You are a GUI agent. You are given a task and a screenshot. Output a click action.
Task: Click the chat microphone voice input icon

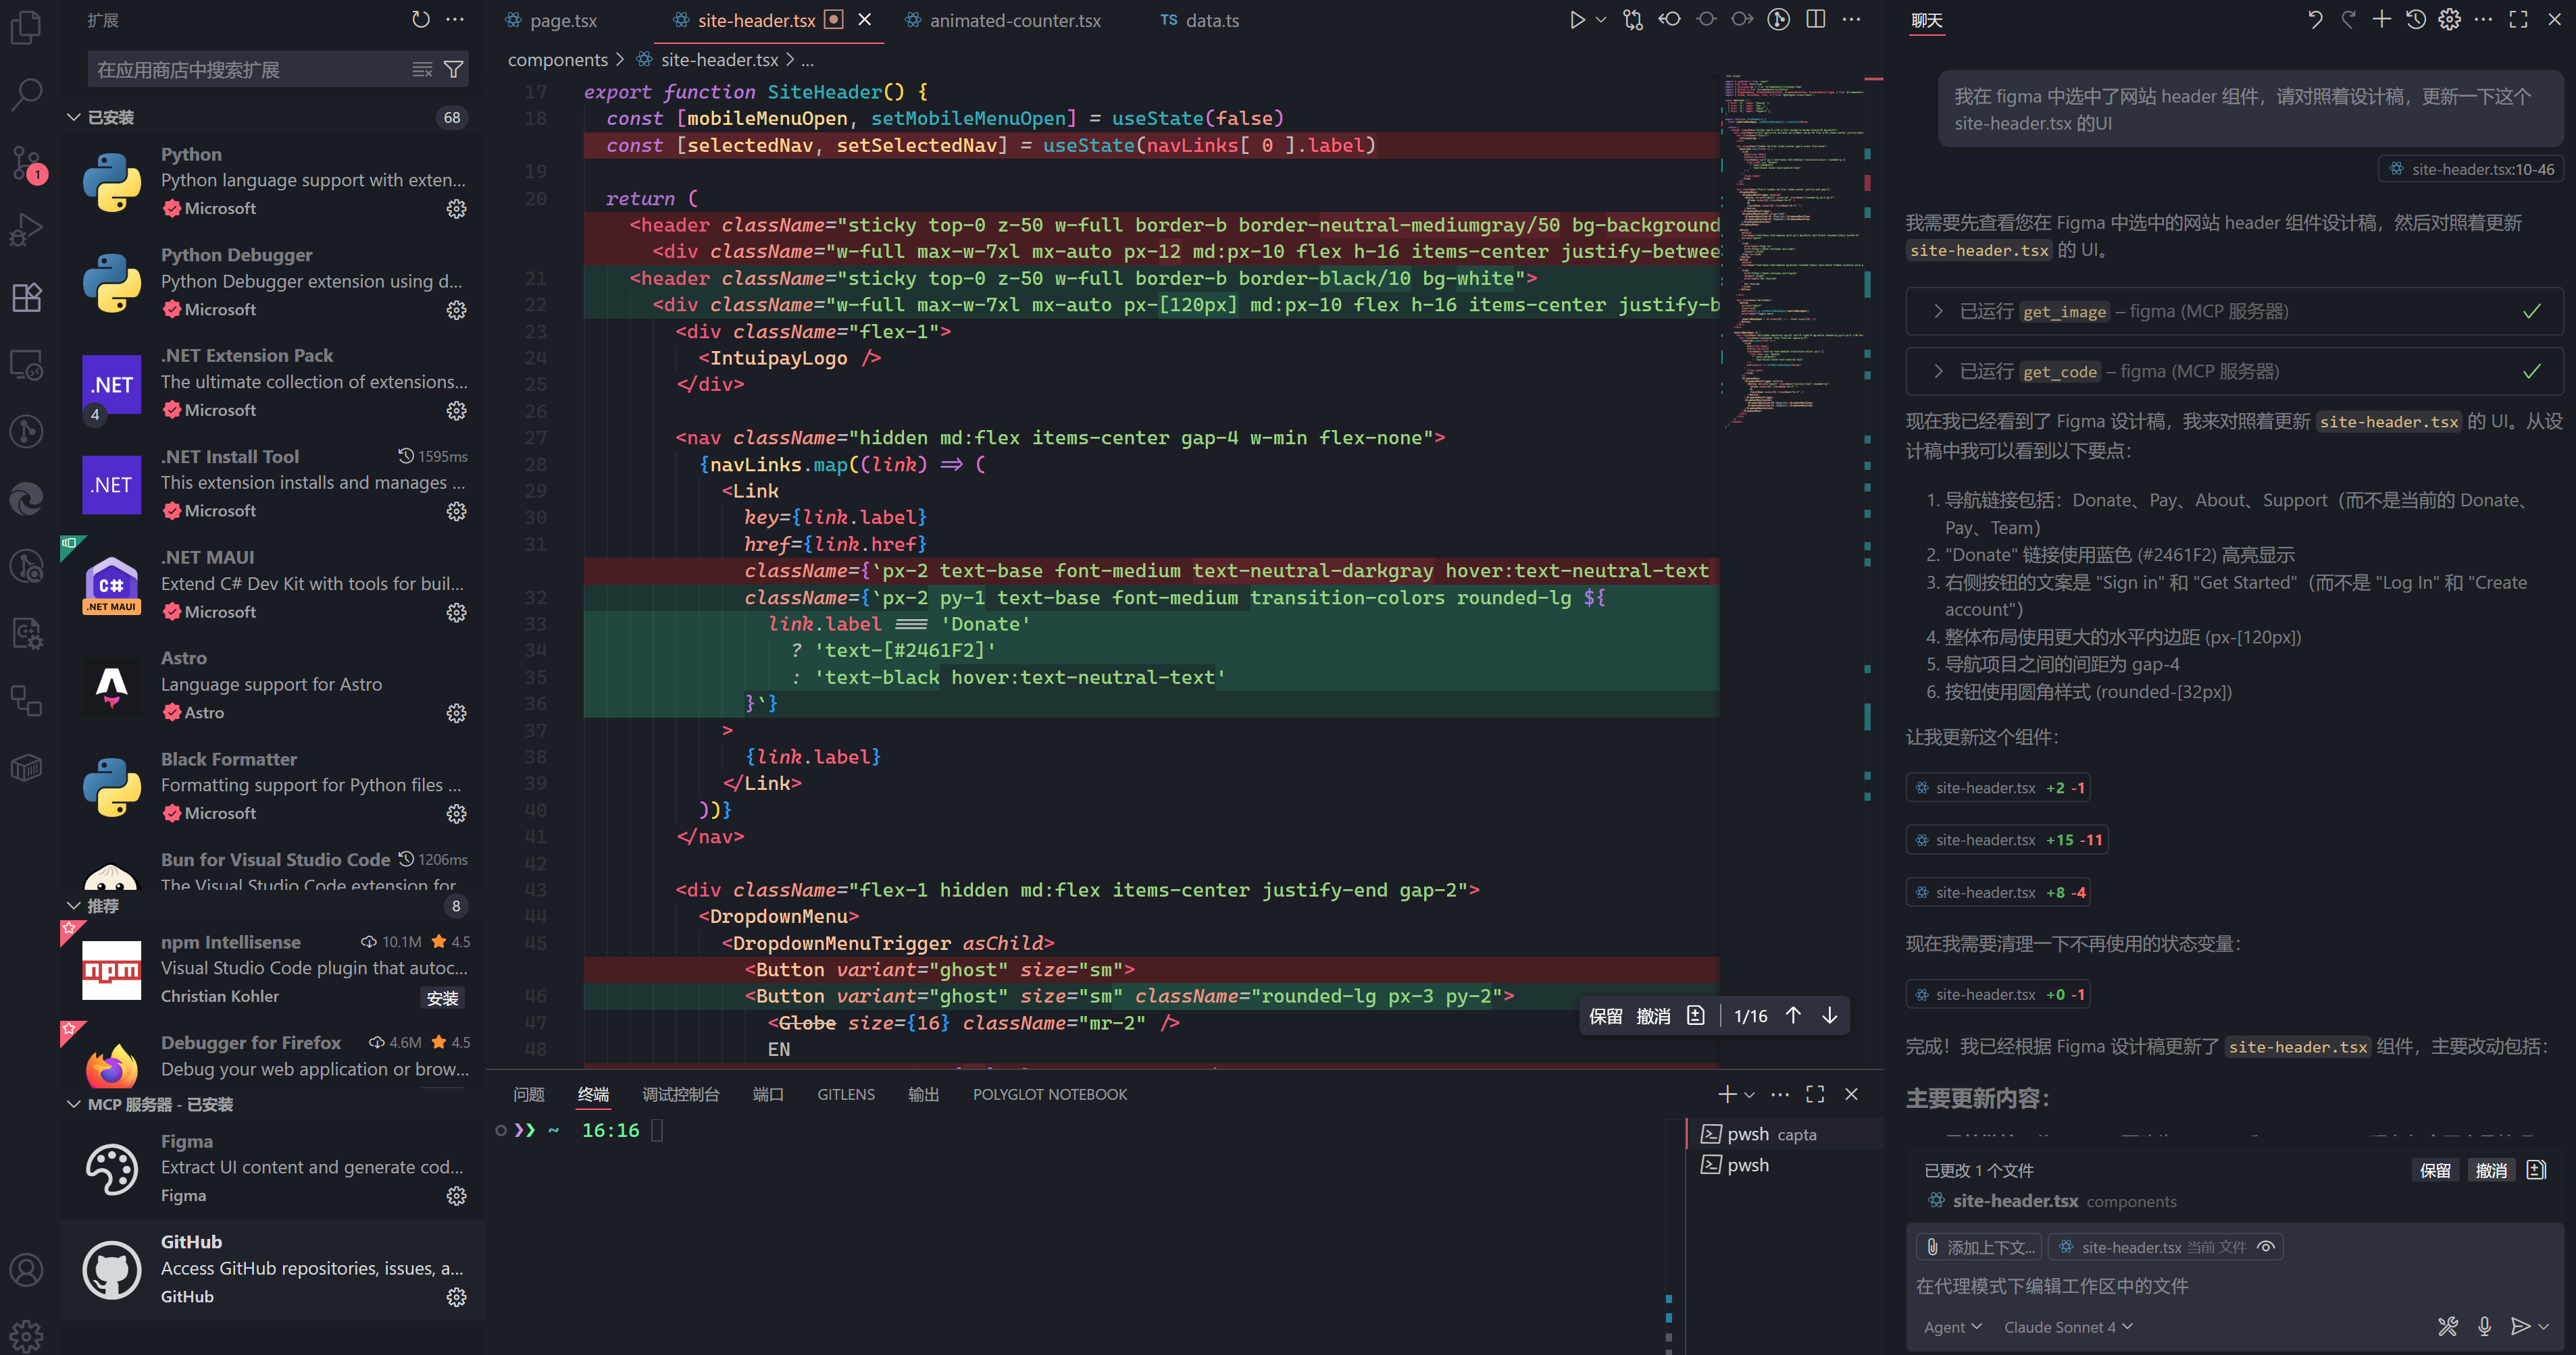[x=2484, y=1326]
